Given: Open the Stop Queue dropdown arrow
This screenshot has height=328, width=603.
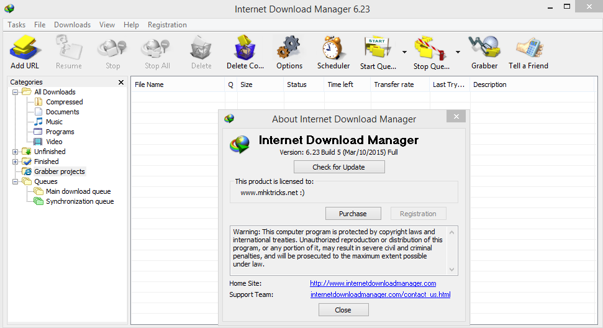Looking at the screenshot, I should click(x=458, y=52).
